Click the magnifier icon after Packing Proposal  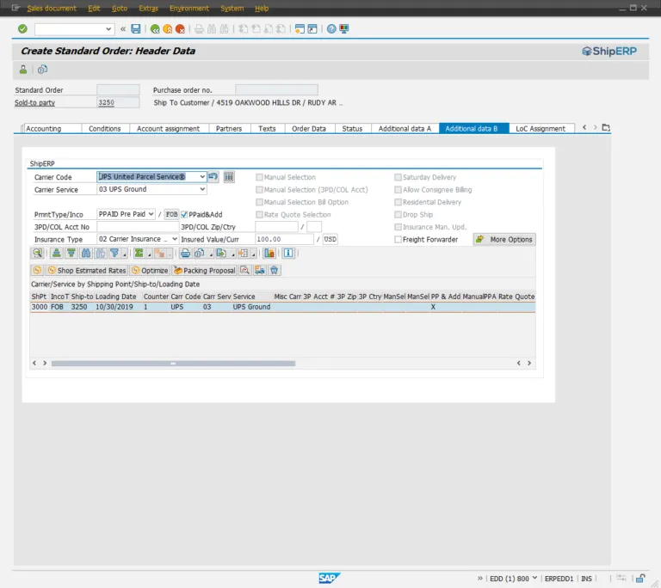click(x=245, y=271)
